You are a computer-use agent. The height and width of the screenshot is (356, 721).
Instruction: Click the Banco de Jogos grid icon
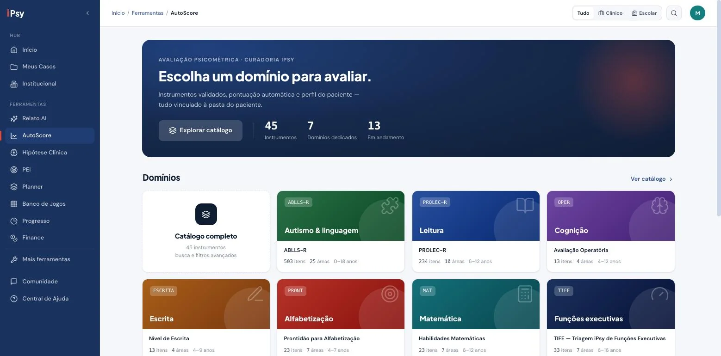(x=14, y=204)
